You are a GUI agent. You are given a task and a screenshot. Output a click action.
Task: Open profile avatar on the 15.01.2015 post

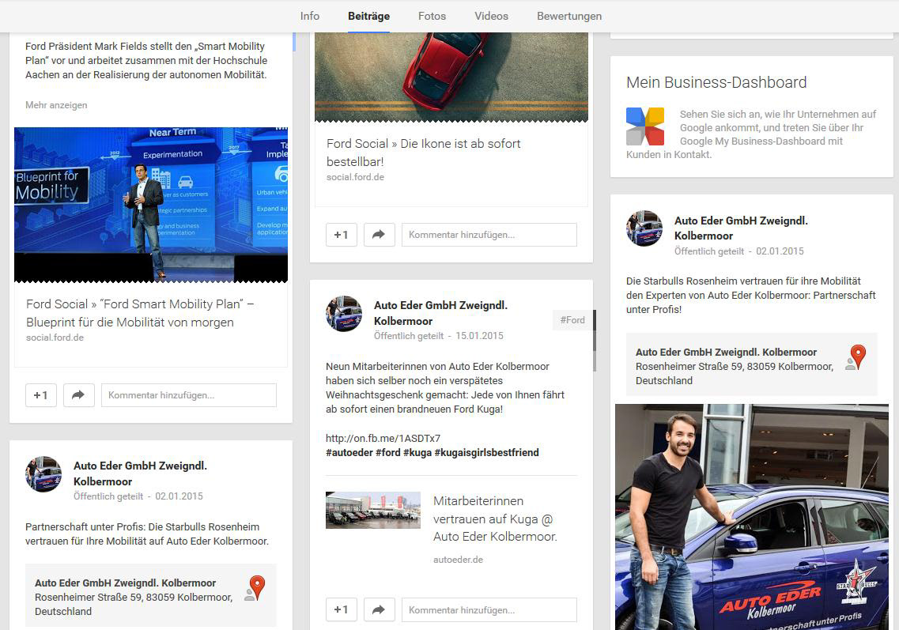[344, 314]
